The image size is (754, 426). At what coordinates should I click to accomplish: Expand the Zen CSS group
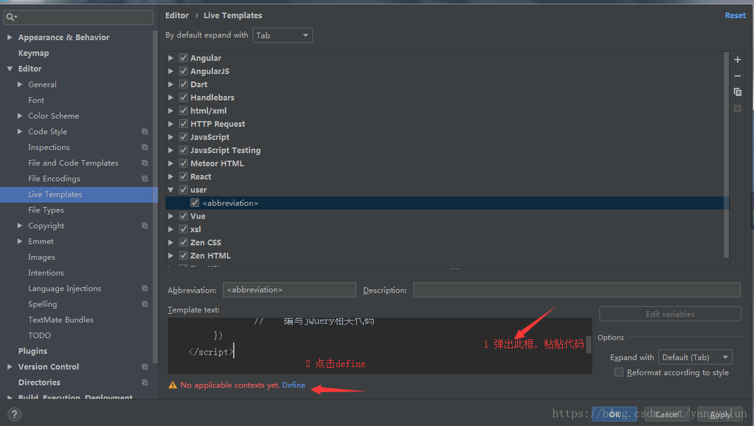point(171,242)
